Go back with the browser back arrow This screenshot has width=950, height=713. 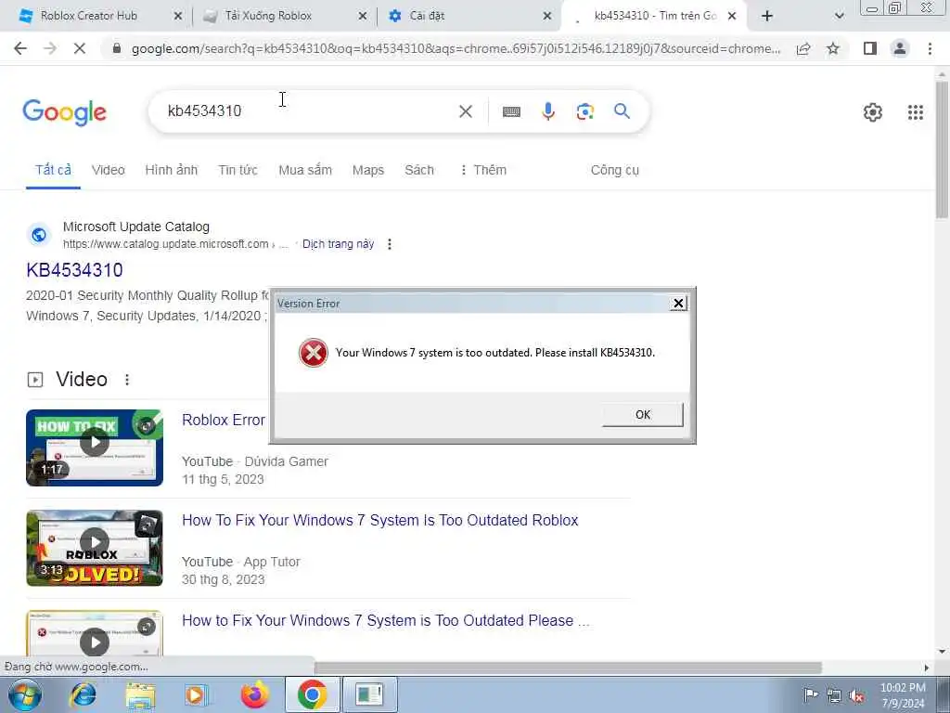[x=20, y=48]
